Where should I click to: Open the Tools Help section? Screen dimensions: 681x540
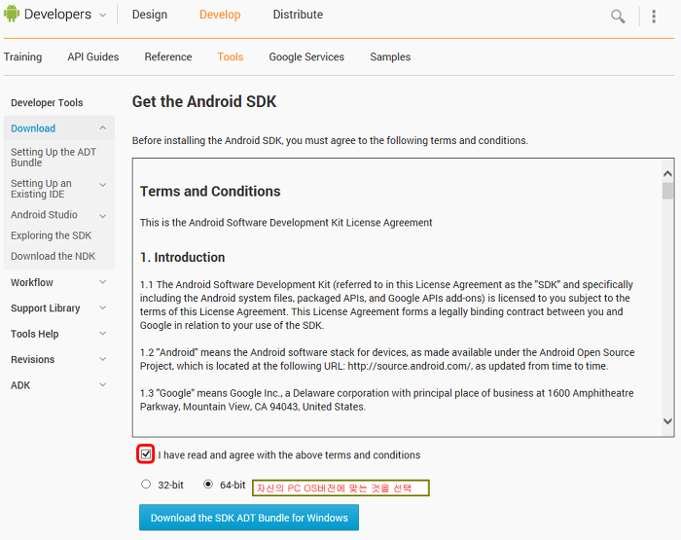35,334
